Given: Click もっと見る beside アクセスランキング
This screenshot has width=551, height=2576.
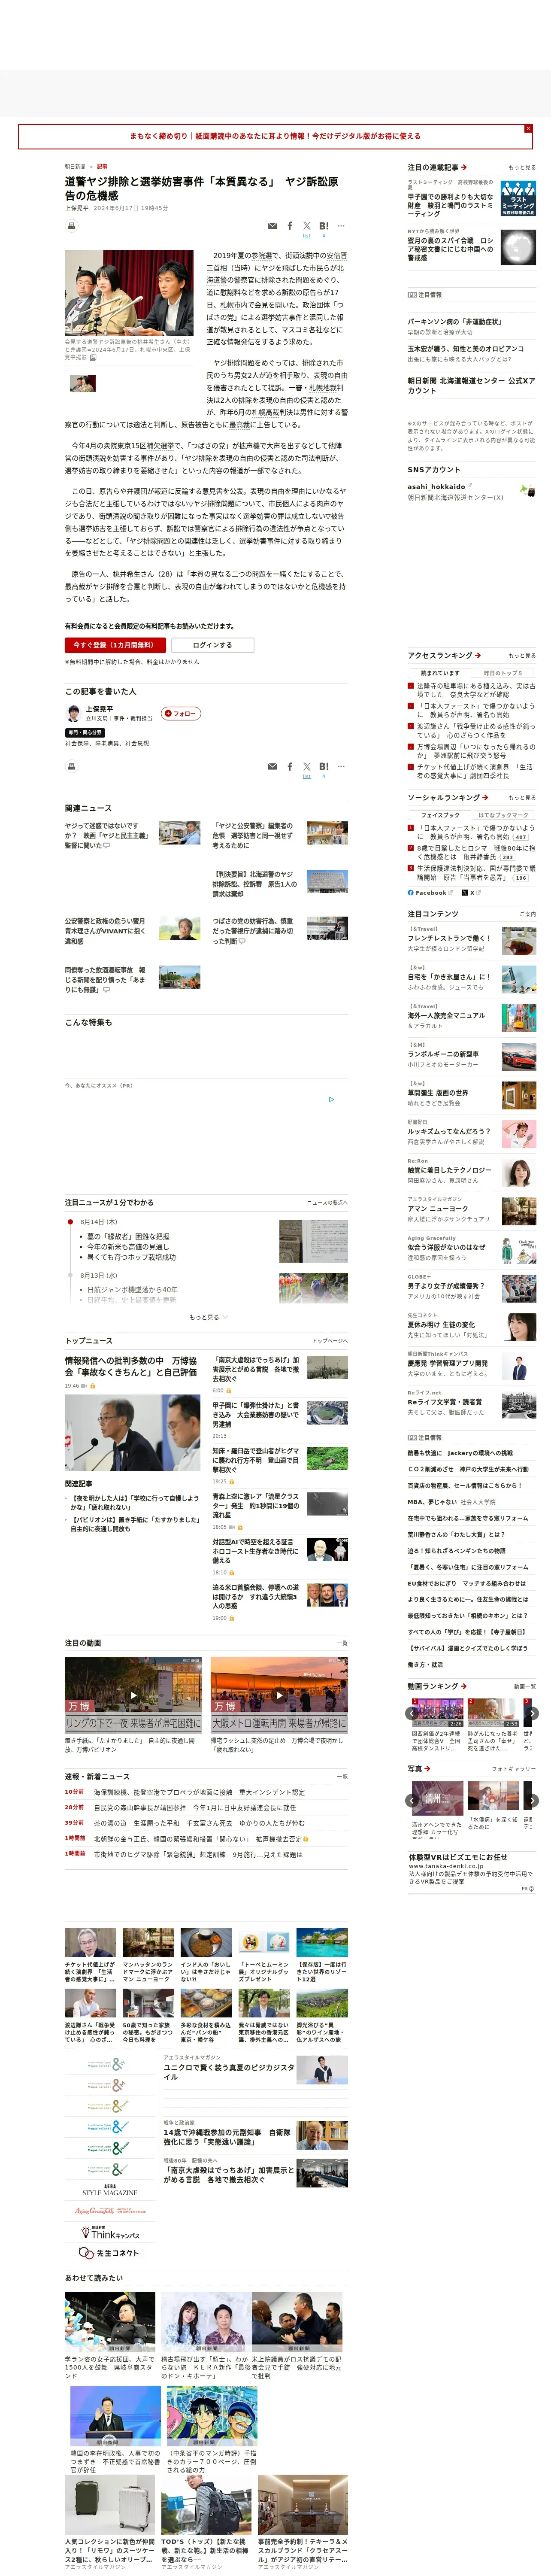Looking at the screenshot, I should (x=521, y=656).
